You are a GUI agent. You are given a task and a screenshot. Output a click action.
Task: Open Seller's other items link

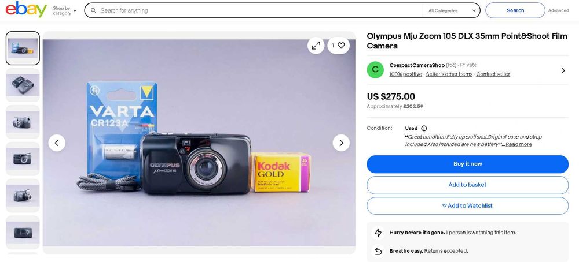point(449,74)
